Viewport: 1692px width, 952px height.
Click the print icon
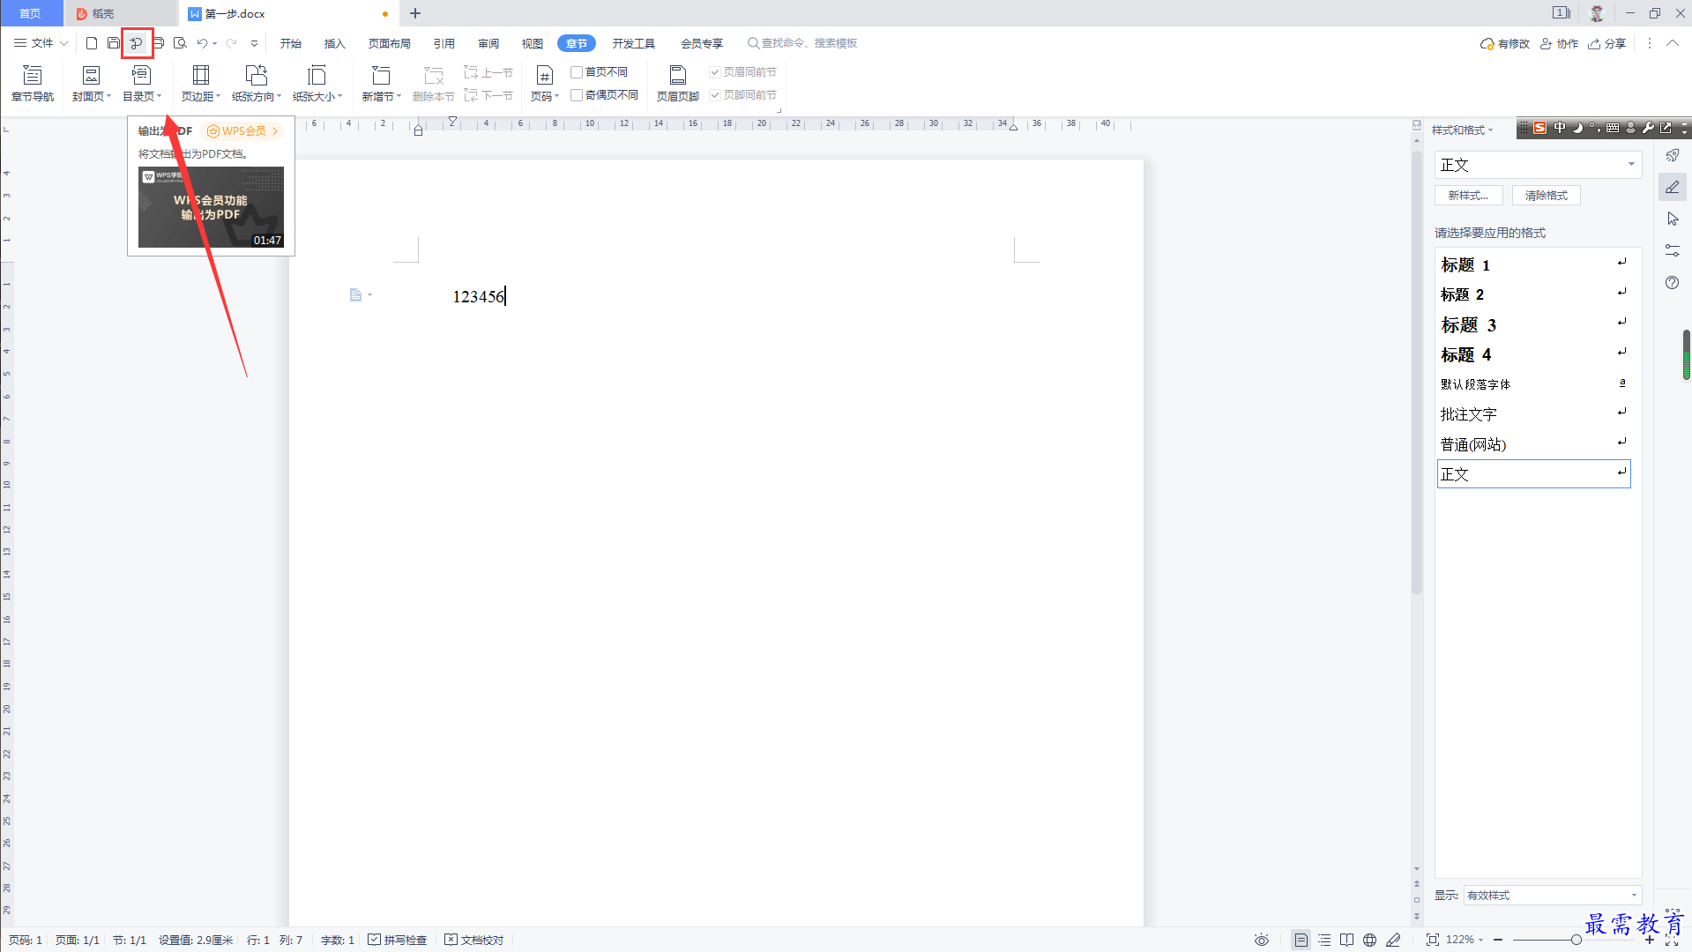click(x=159, y=43)
